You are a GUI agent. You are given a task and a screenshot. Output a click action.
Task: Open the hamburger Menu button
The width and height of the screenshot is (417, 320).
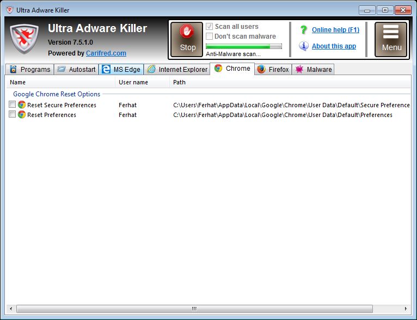[391, 39]
